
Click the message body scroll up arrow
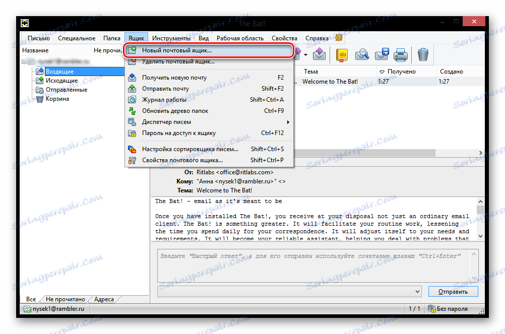point(480,202)
